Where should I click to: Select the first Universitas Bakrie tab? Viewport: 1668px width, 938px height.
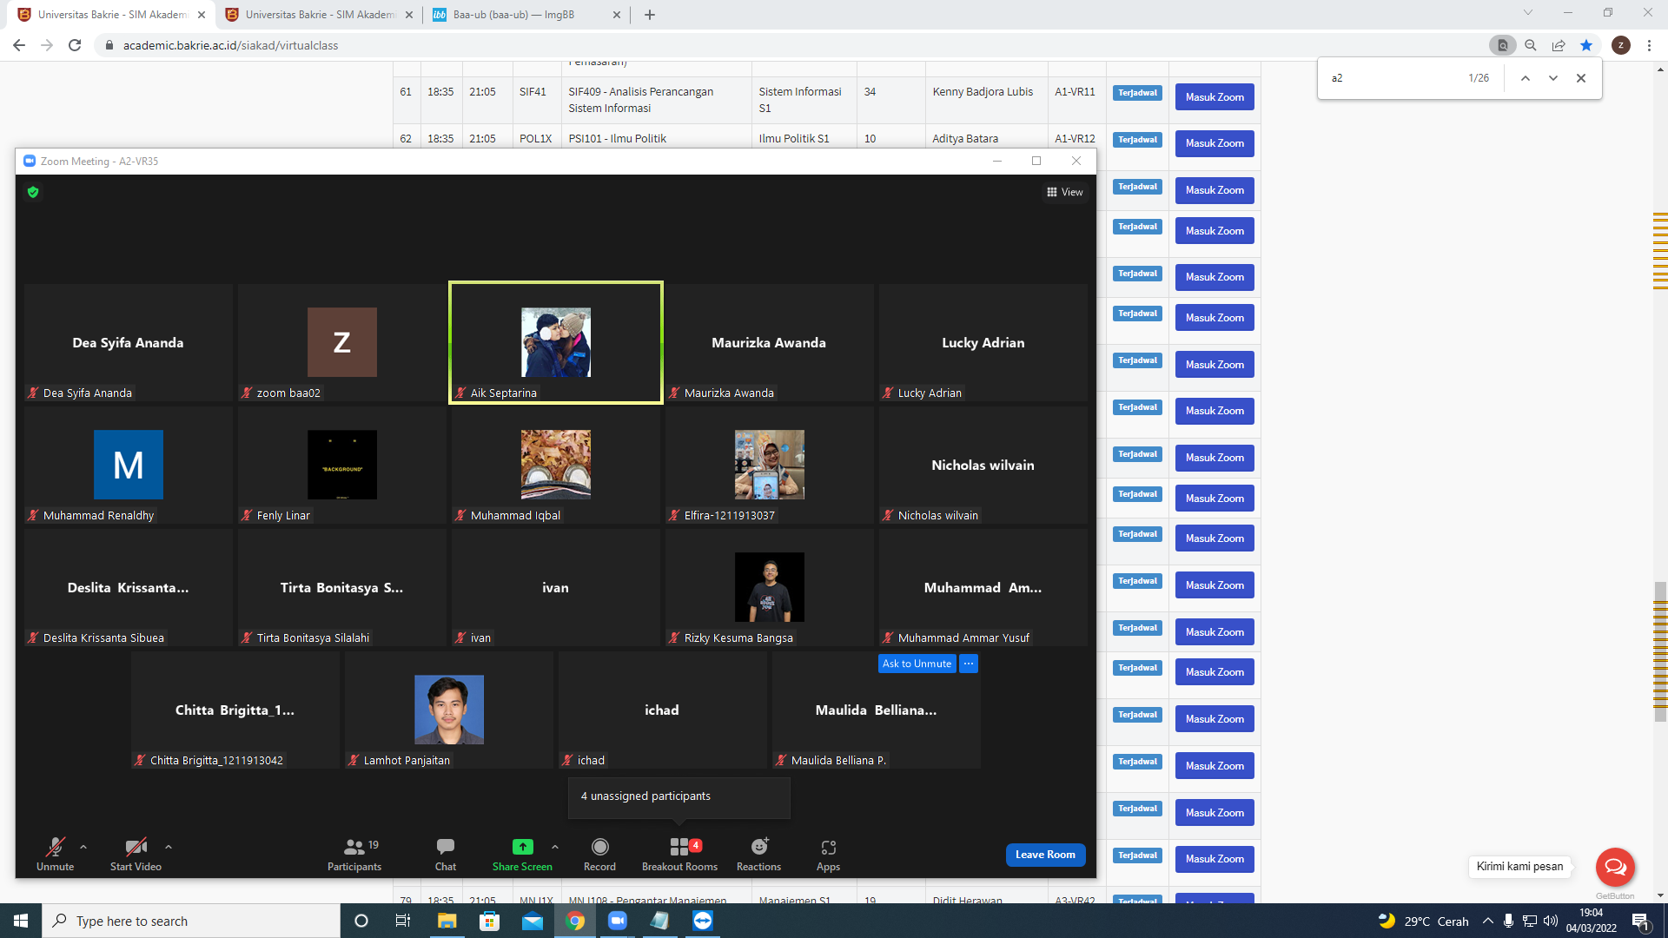coord(112,15)
